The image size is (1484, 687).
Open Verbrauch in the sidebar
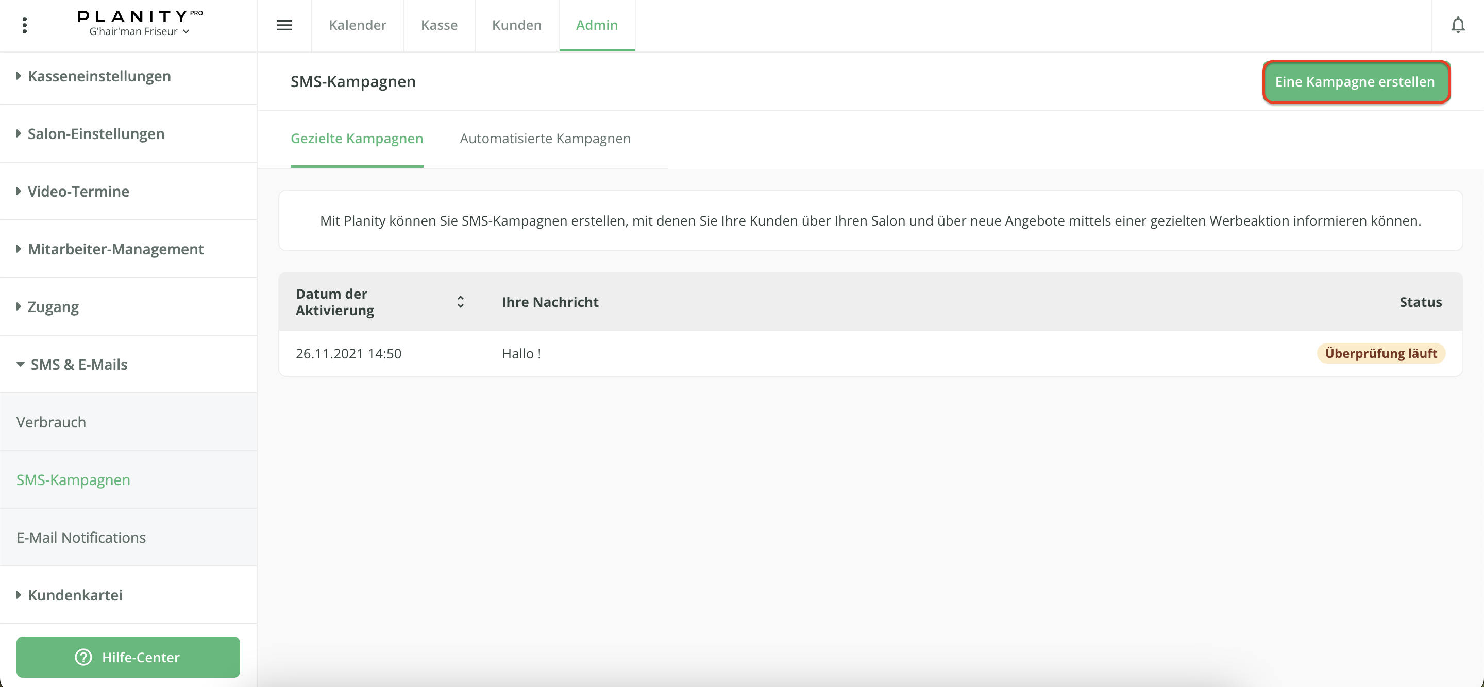click(x=50, y=422)
